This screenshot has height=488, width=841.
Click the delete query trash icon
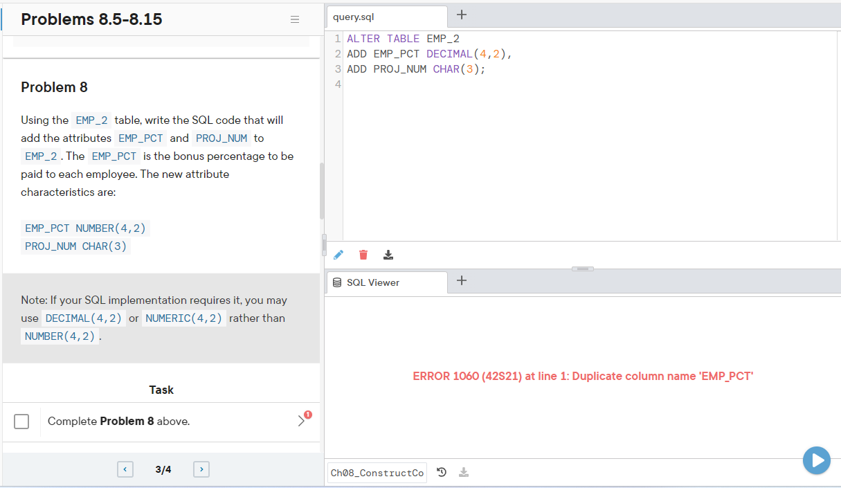click(363, 255)
